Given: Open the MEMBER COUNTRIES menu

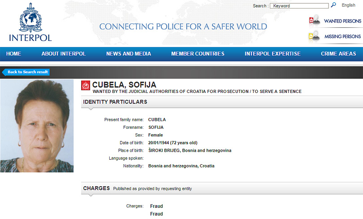Looking at the screenshot, I should [198, 54].
